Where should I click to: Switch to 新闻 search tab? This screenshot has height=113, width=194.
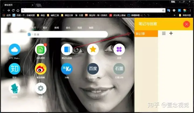point(57,28)
